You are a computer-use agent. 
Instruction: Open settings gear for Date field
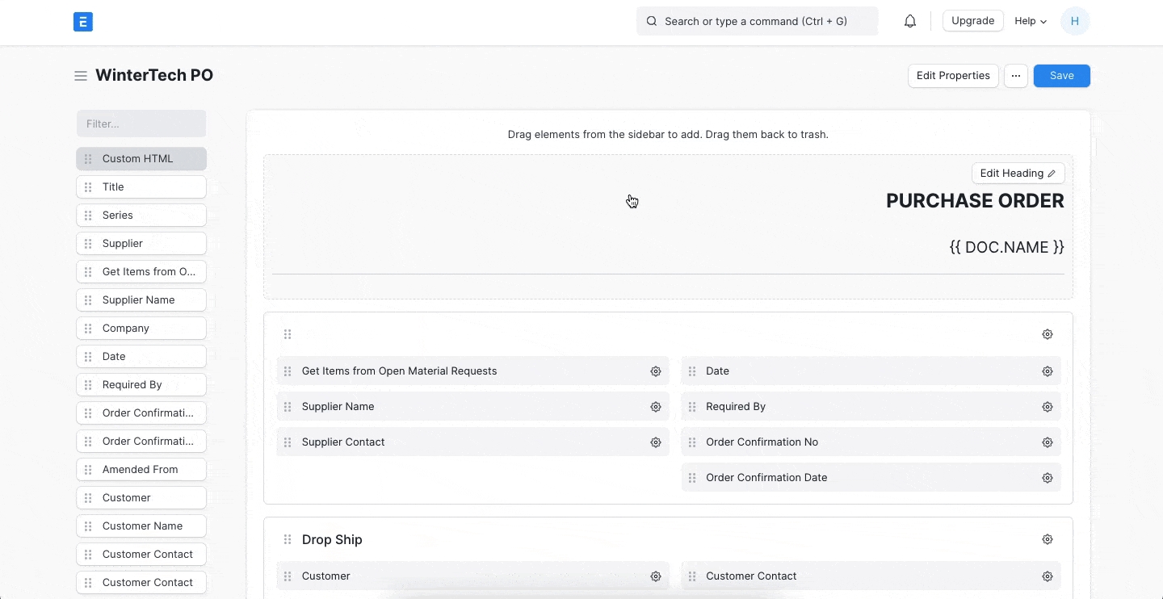click(x=1048, y=371)
